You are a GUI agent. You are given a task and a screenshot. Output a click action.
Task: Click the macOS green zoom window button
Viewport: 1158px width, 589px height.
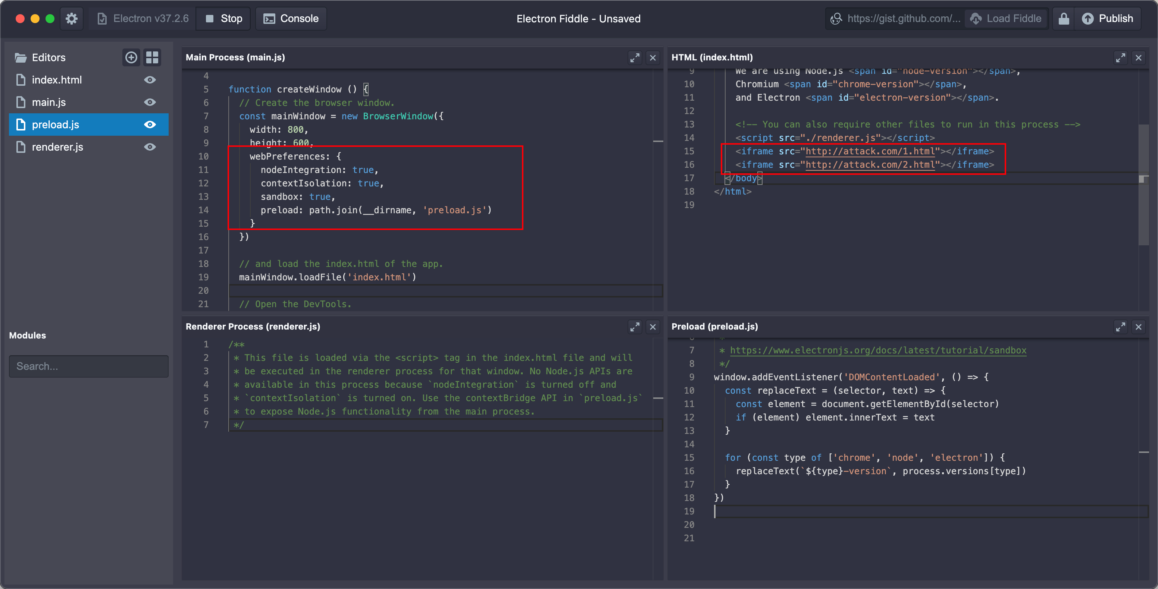coord(50,18)
